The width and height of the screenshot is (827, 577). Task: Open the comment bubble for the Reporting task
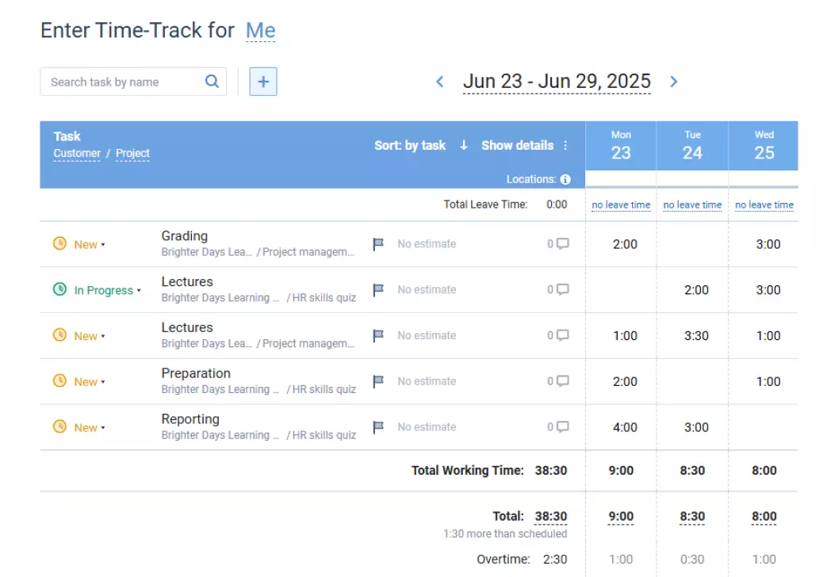click(559, 427)
